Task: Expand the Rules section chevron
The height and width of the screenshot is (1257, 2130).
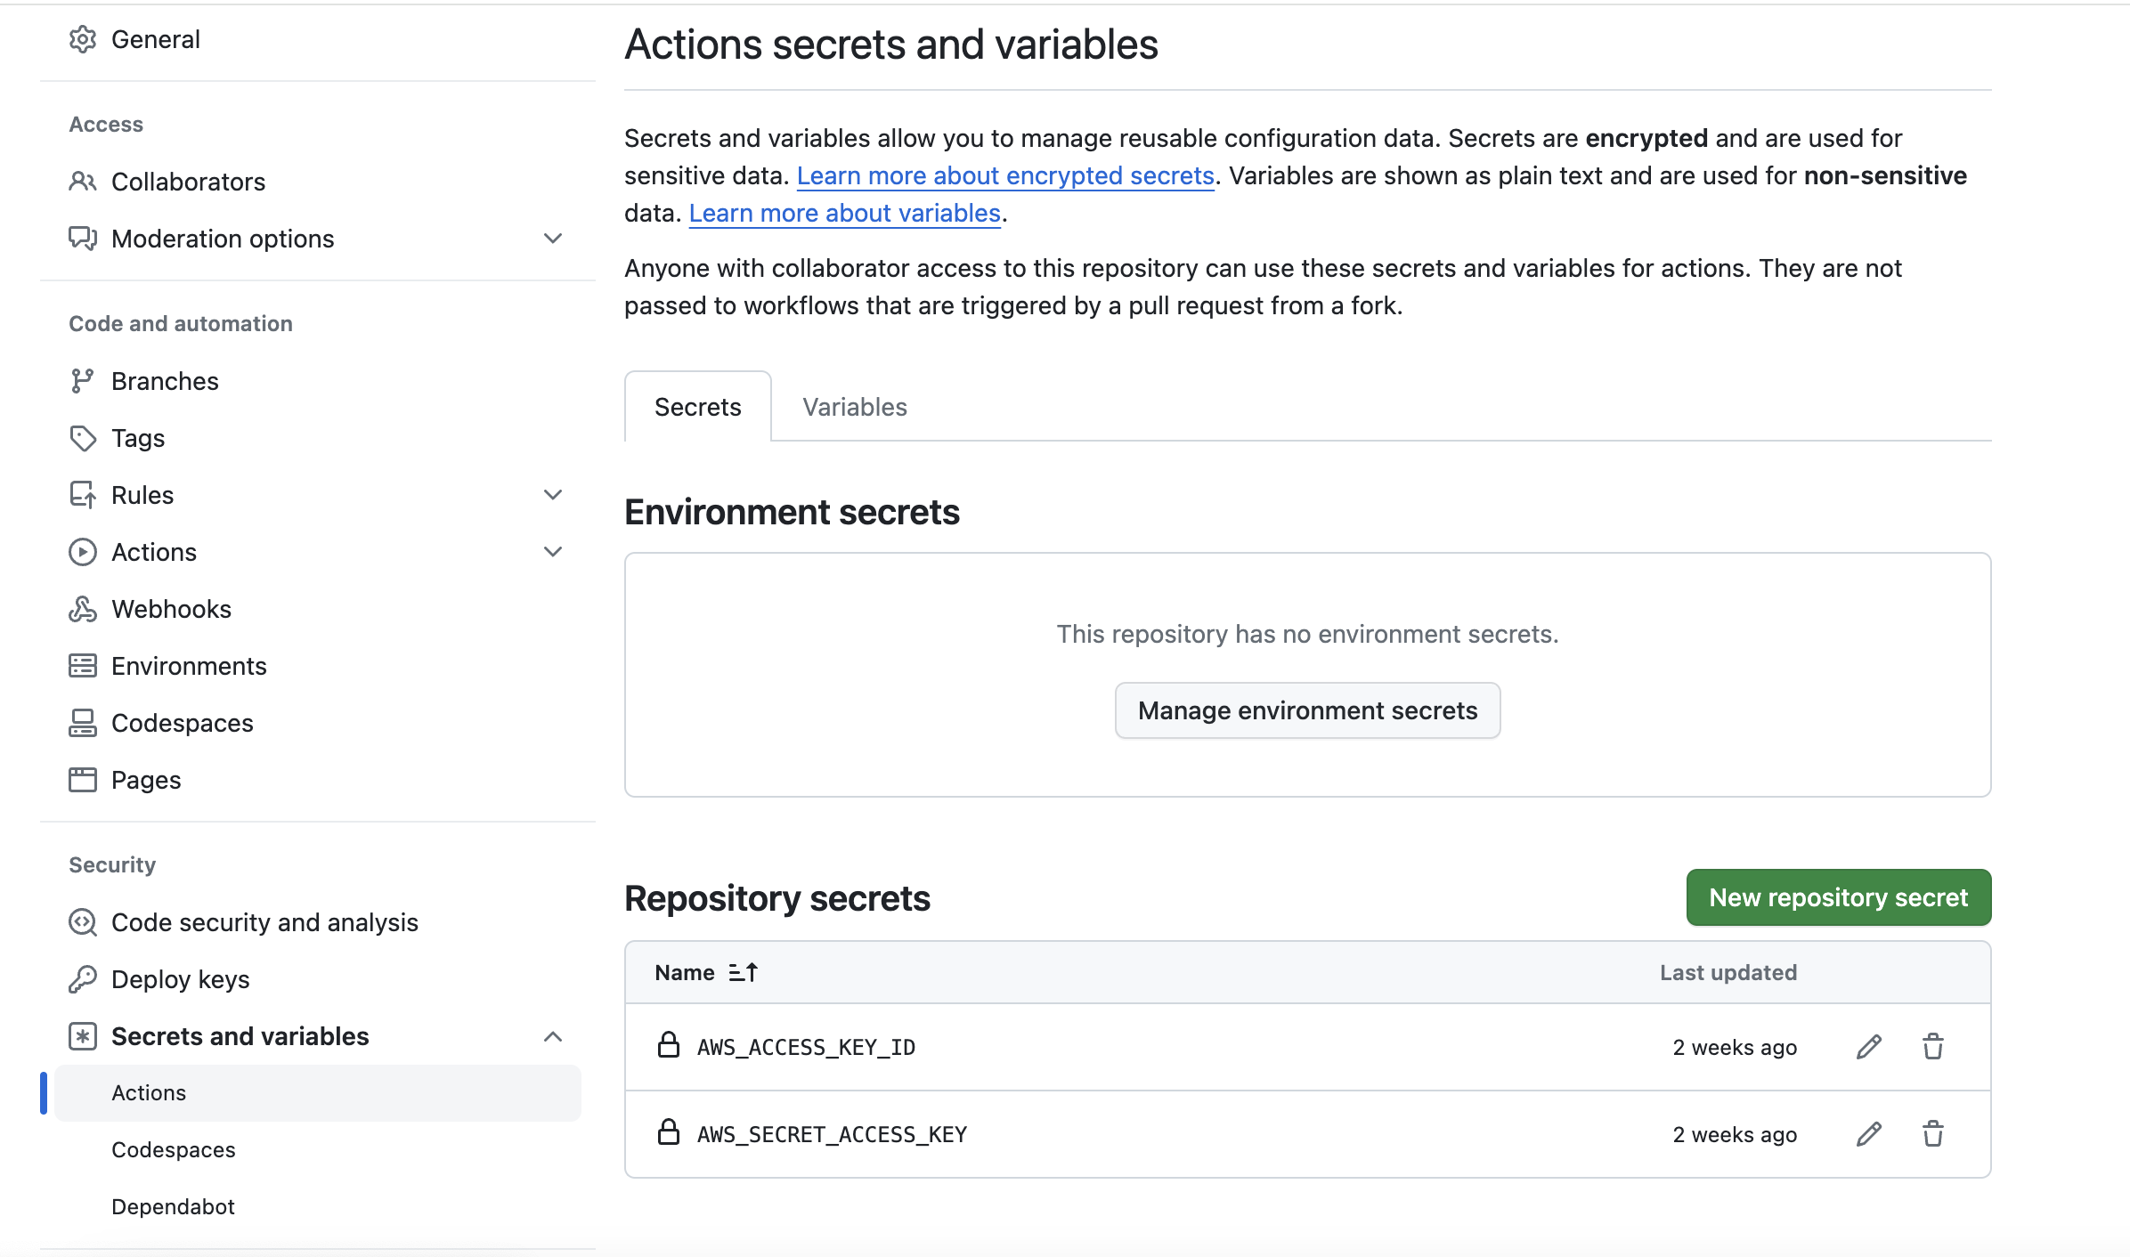Action: click(552, 495)
